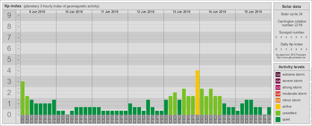
Task: Click the 'strong storm' legend label
Action: tap(292, 87)
